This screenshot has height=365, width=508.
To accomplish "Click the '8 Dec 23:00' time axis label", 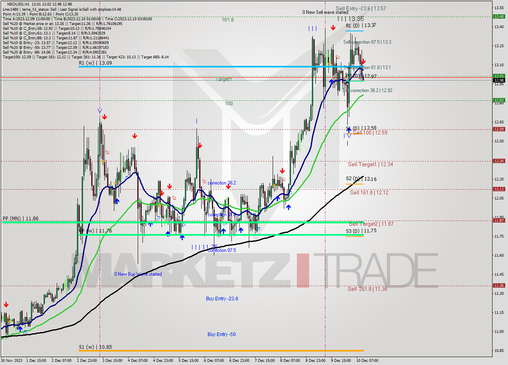I will [315, 361].
